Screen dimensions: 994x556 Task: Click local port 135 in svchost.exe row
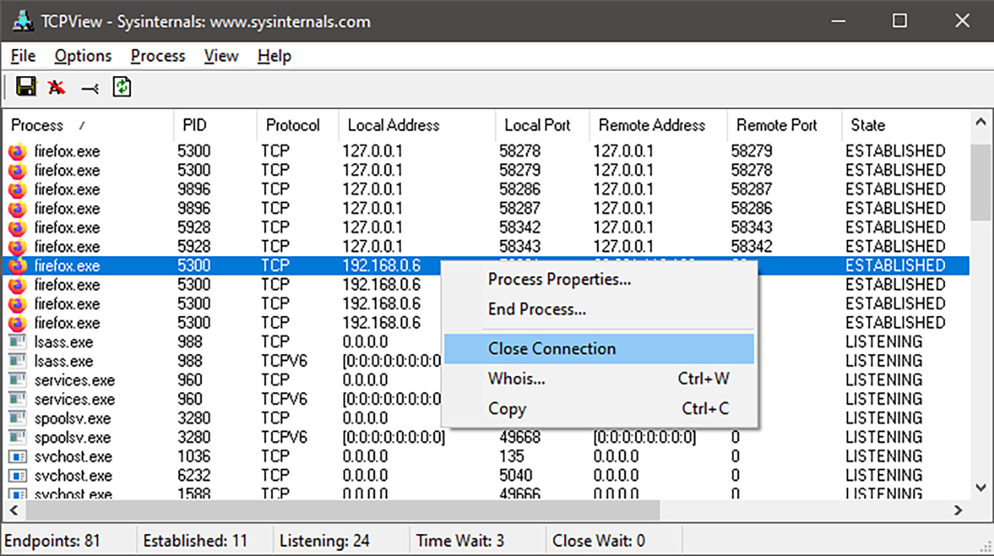pyautogui.click(x=512, y=457)
